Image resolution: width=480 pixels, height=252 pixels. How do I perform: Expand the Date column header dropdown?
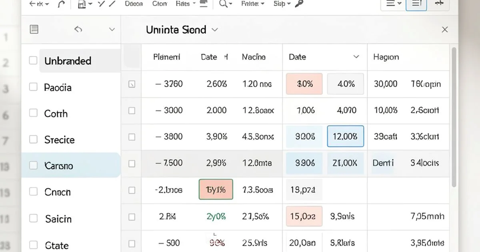[356, 57]
